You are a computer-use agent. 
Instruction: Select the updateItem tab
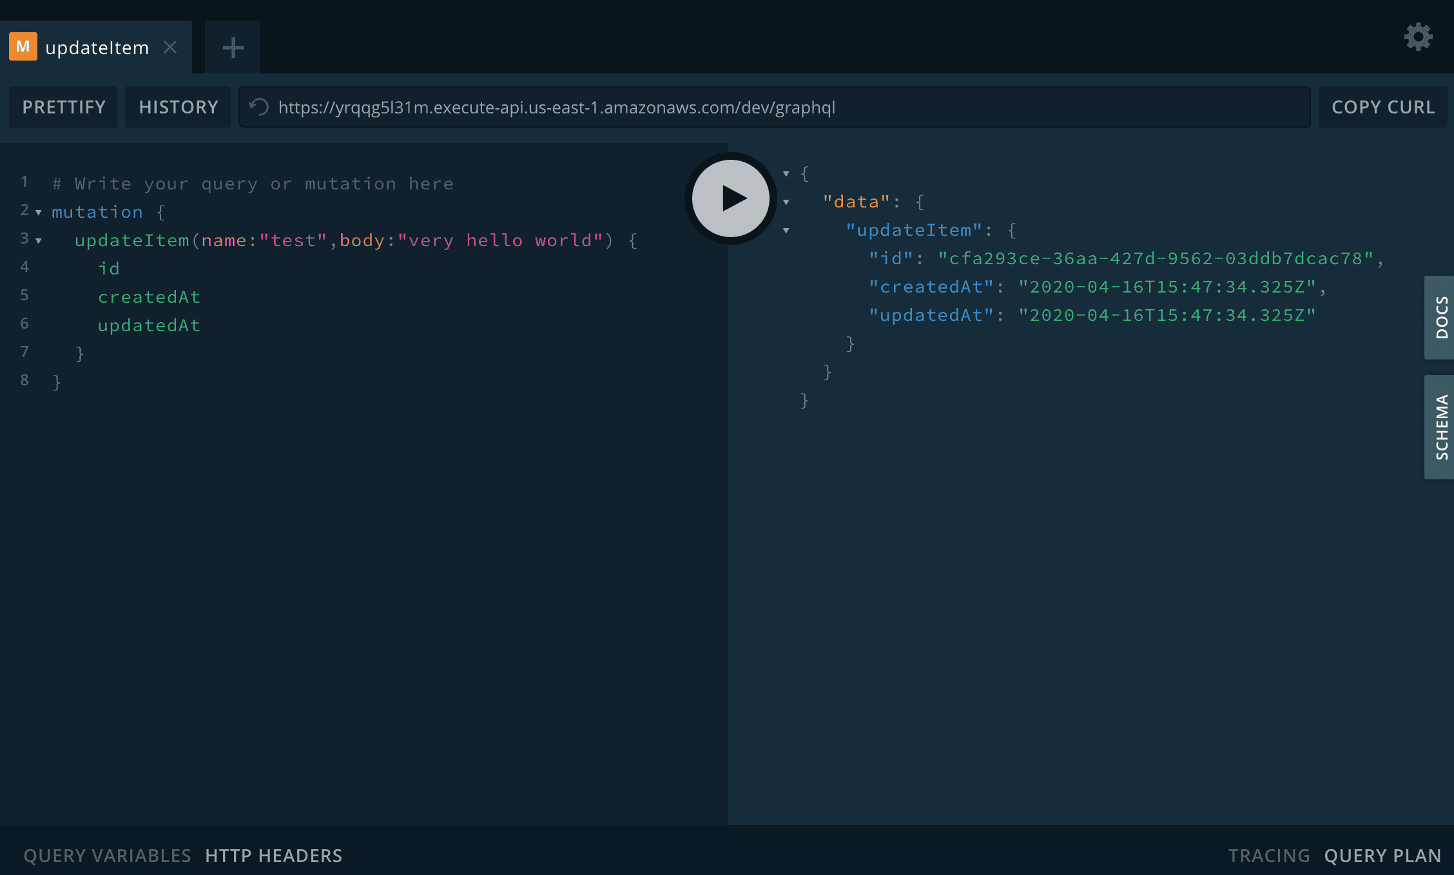click(97, 48)
